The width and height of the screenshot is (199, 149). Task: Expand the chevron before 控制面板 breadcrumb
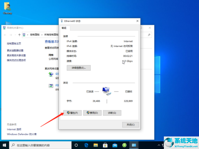[x=28, y=35]
